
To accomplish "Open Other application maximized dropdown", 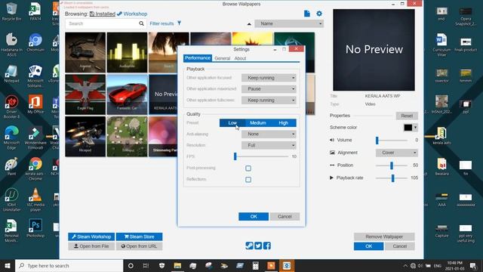I will (269, 89).
